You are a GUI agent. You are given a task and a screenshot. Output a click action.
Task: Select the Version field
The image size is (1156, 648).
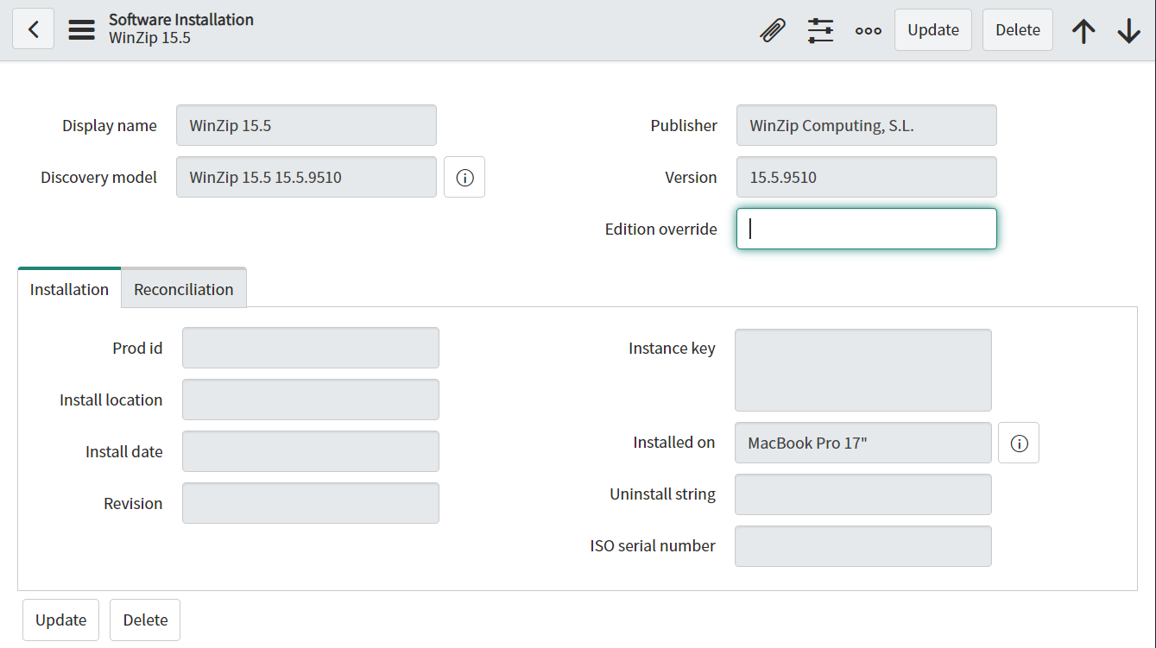click(866, 177)
